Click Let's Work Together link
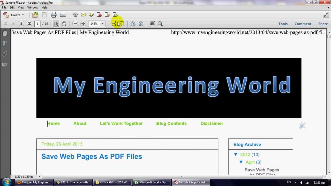Viewport: 331px width, 186px height. point(121,123)
